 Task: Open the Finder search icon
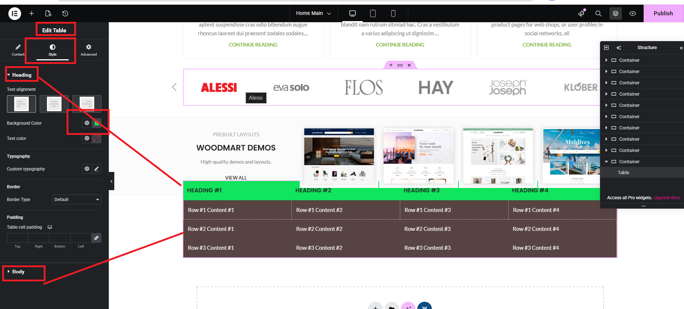tap(598, 13)
